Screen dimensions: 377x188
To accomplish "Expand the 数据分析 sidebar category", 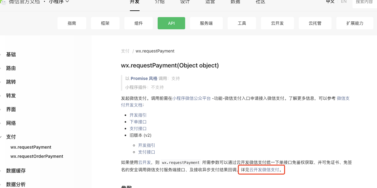I will click(16, 185).
